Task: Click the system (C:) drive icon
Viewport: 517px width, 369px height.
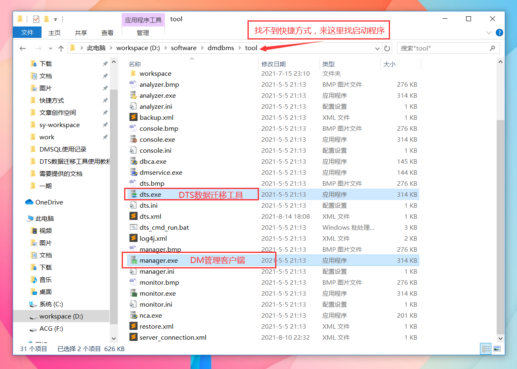Action: click(x=33, y=304)
